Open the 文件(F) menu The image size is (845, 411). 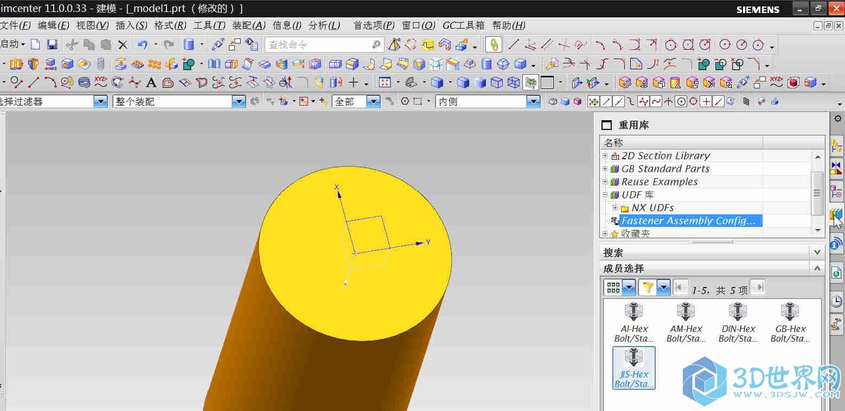pyautogui.click(x=16, y=25)
